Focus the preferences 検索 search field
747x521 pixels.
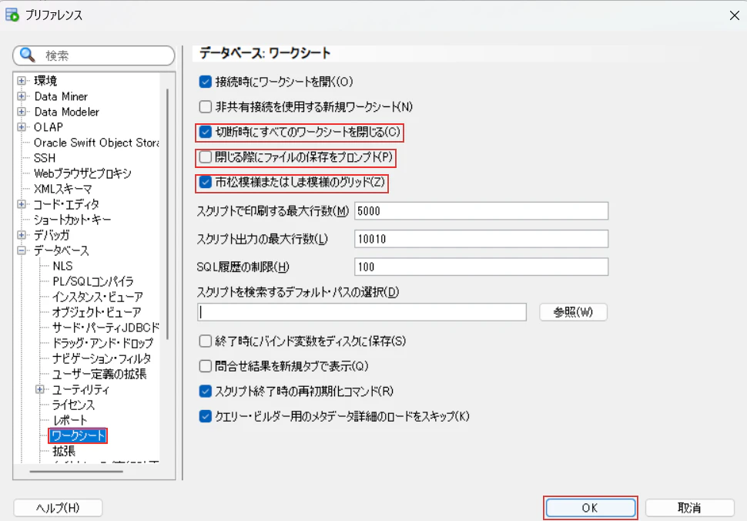click(94, 55)
